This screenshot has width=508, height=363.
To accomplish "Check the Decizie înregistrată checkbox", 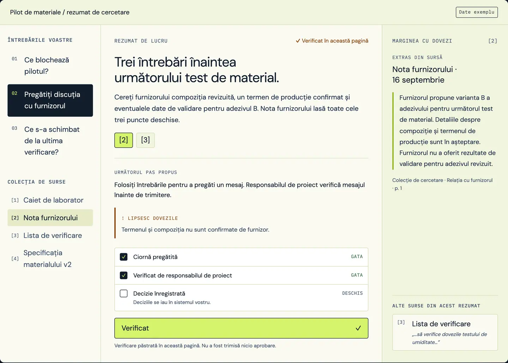I will [123, 293].
